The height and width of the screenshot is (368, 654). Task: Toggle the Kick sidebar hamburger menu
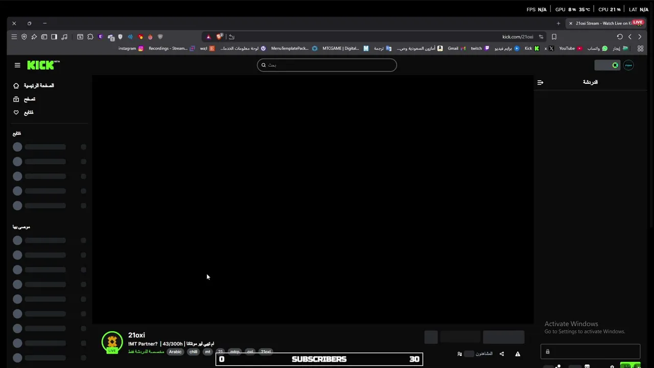17,65
